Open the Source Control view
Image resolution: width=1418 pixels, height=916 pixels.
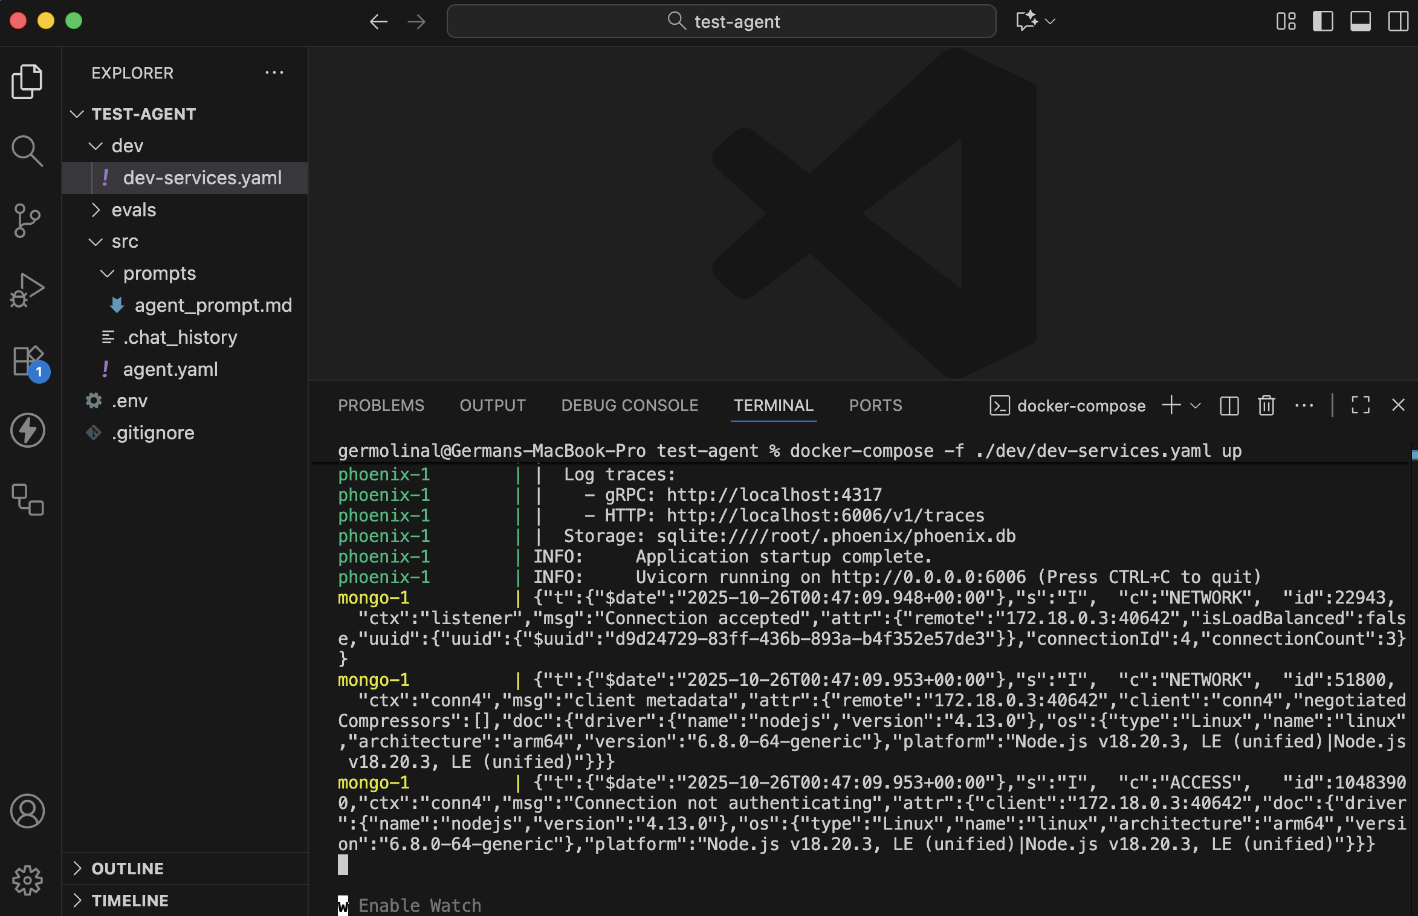tap(28, 221)
